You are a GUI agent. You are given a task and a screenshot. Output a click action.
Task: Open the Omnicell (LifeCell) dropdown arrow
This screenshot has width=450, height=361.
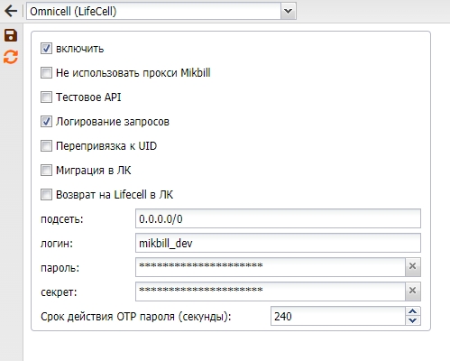[x=288, y=12]
